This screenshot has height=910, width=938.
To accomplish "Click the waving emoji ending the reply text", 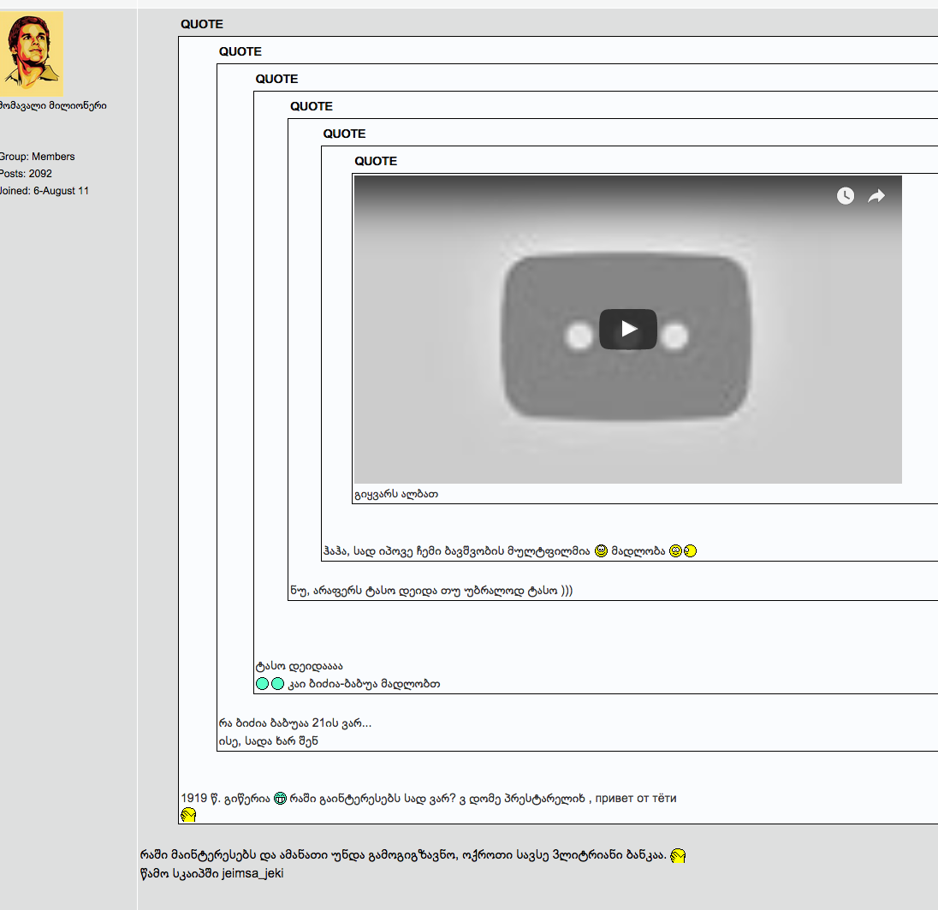I will (678, 855).
